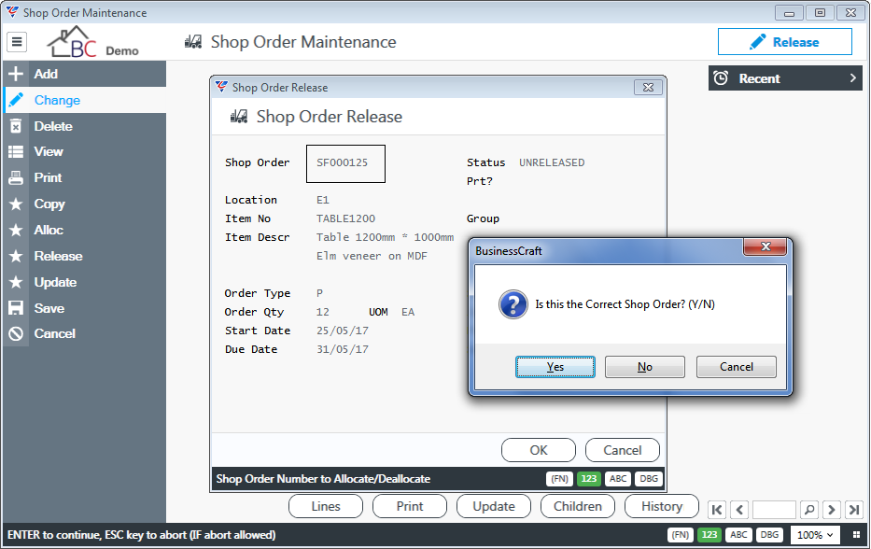
Task: Open the History button
Action: (662, 506)
